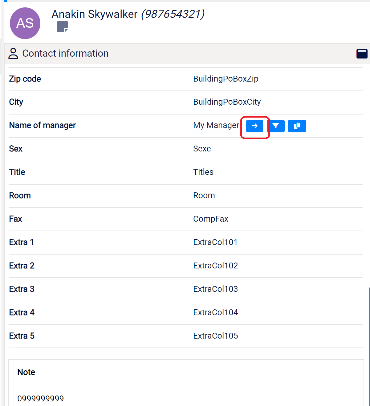The height and width of the screenshot is (406, 370).
Task: Click the BuildingPoBoxZip value
Action: 226,79
